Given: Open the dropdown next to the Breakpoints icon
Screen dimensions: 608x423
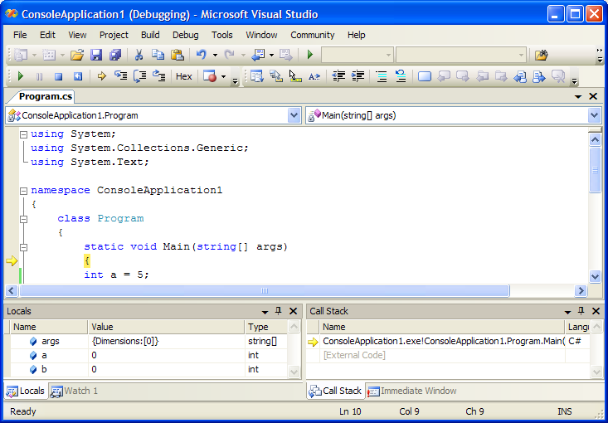Looking at the screenshot, I should (x=223, y=77).
